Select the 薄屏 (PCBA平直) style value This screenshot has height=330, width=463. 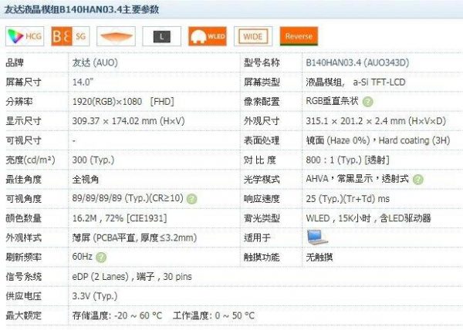[x=134, y=237]
